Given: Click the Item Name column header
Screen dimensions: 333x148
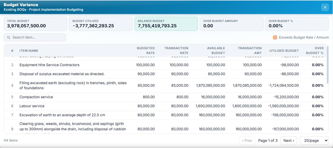Looking at the screenshot, I should click(29, 51).
